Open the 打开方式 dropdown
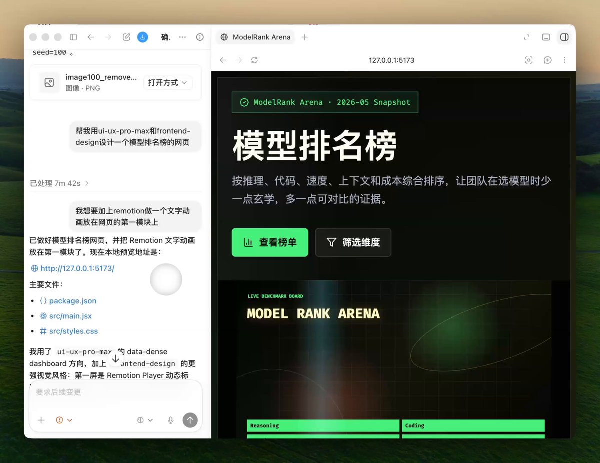The height and width of the screenshot is (463, 600). point(168,83)
